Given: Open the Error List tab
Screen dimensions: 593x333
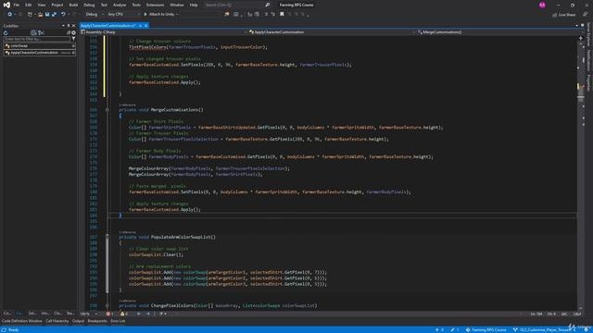Looking at the screenshot, I should click(118, 321).
